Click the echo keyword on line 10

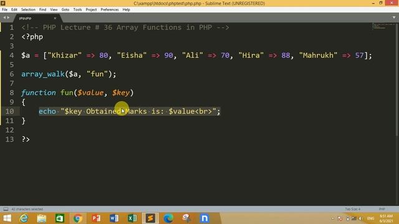[x=47, y=111]
